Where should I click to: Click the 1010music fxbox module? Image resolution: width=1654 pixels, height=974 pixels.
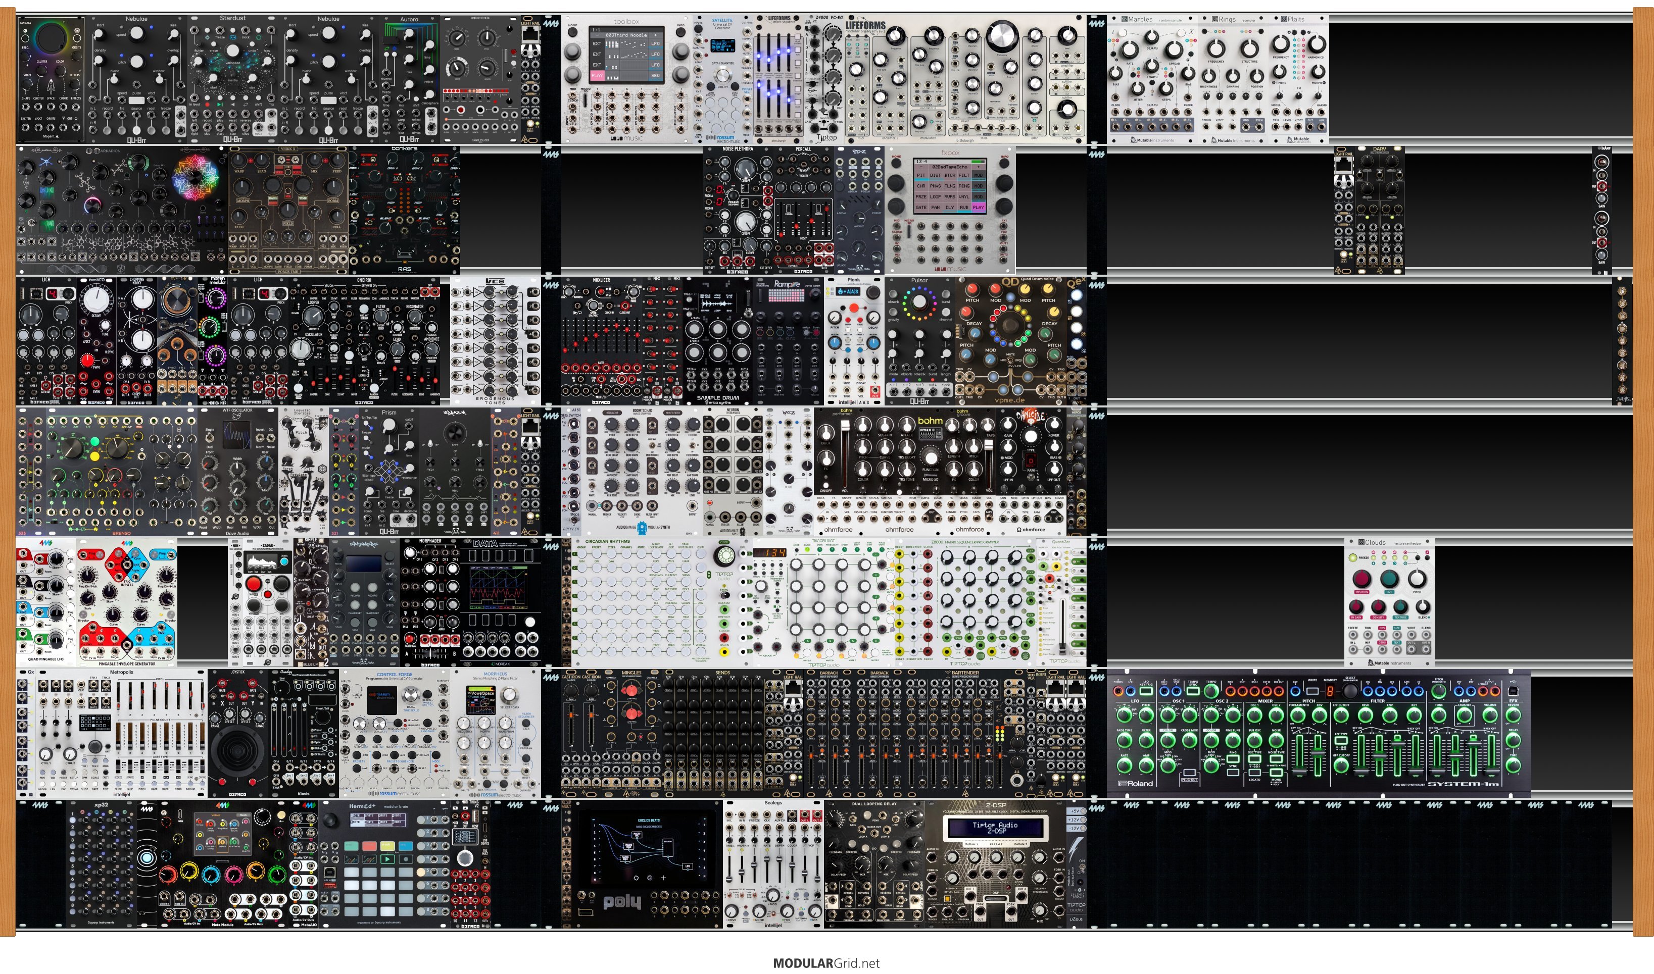click(x=950, y=210)
